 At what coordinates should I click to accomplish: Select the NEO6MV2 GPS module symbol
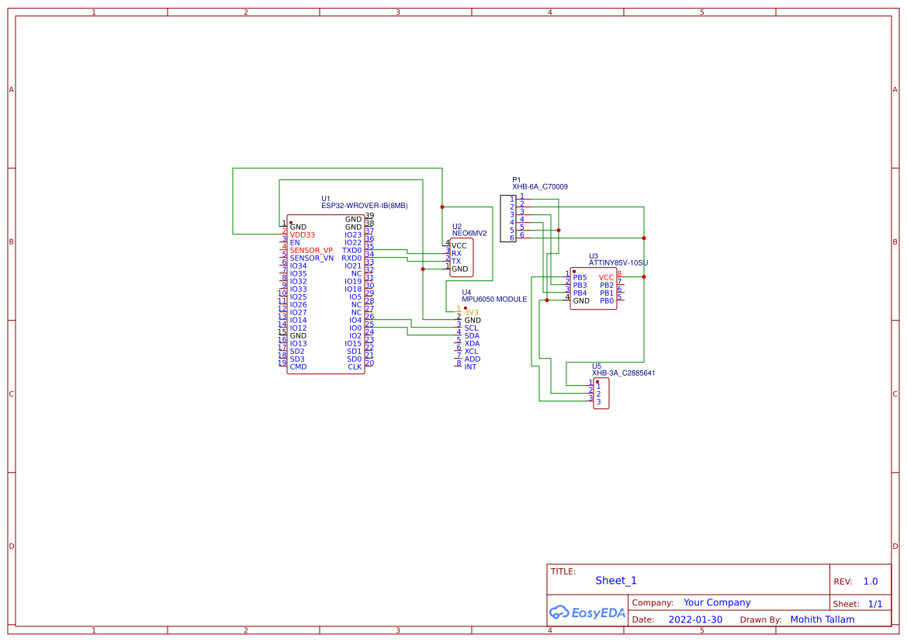pos(461,256)
